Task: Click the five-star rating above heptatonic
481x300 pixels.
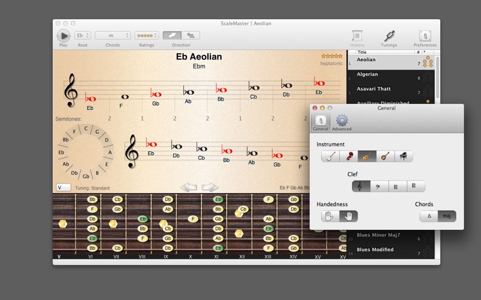Action: click(x=332, y=56)
